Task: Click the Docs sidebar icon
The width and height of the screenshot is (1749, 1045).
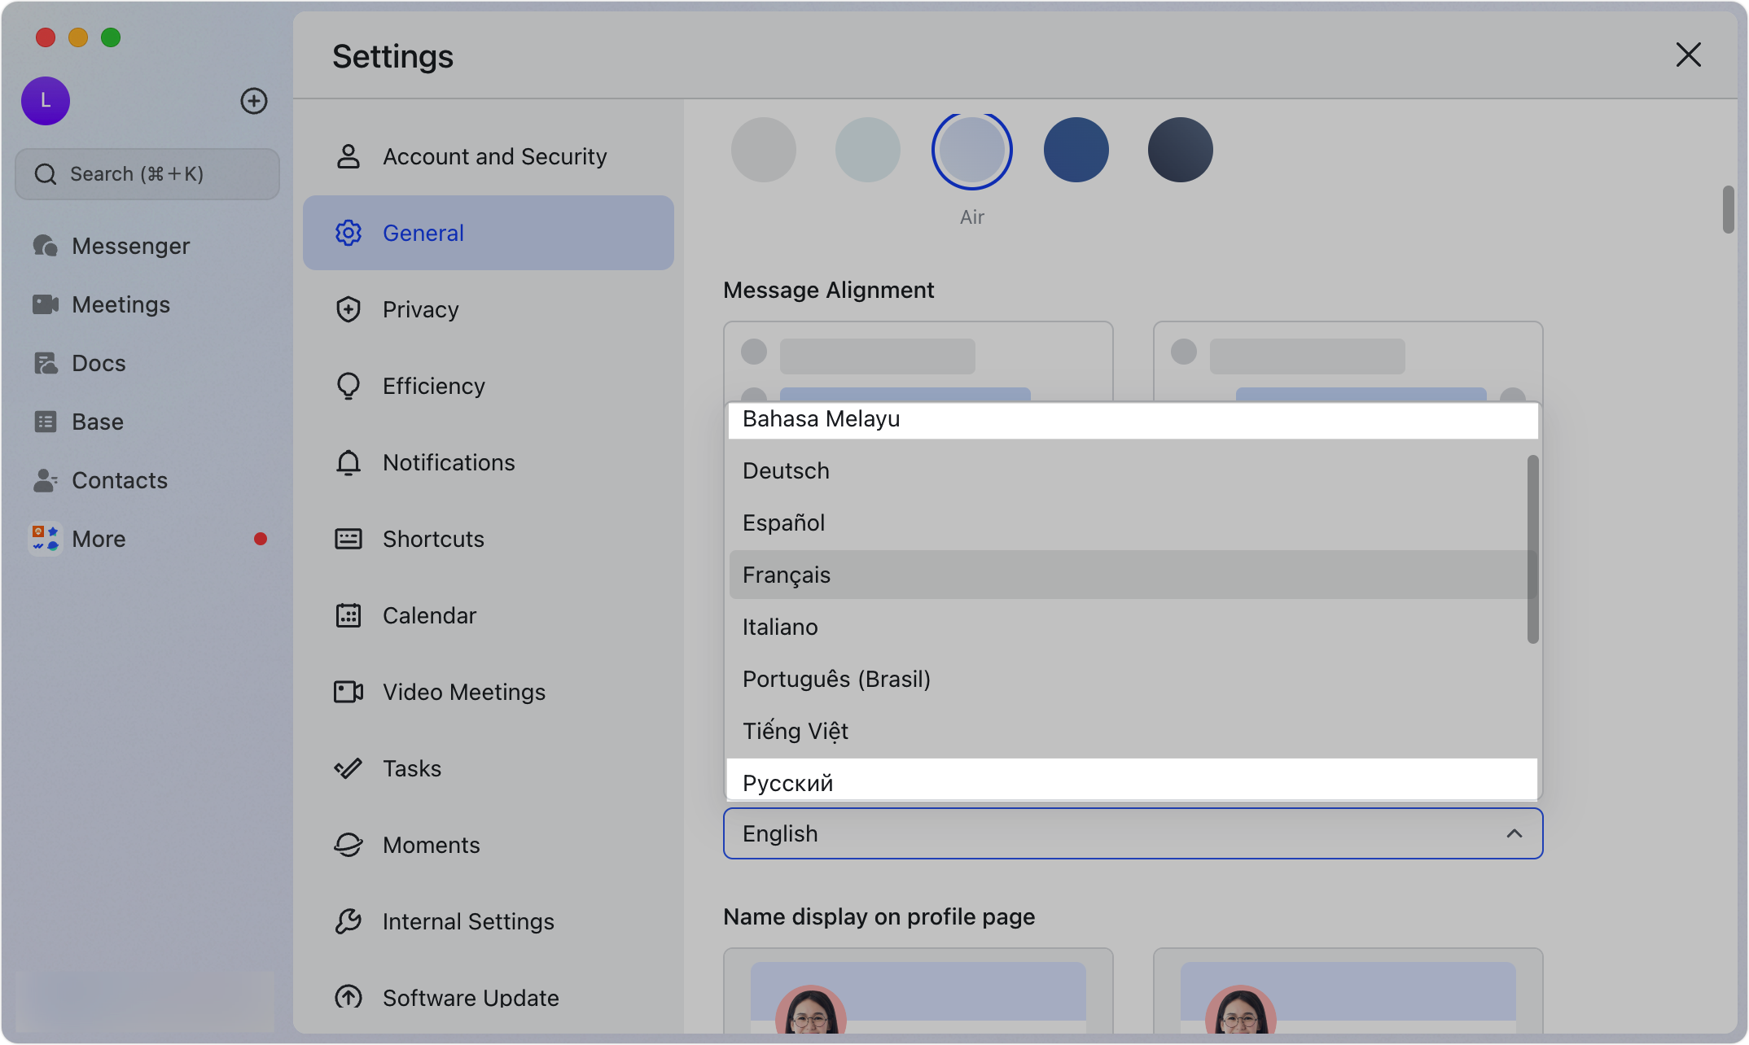Action: click(46, 363)
